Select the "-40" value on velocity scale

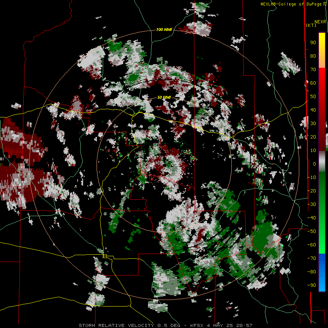pos(312,218)
